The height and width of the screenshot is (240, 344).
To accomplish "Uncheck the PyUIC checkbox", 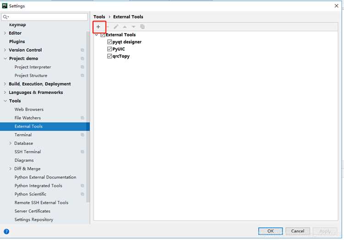I will [x=110, y=49].
